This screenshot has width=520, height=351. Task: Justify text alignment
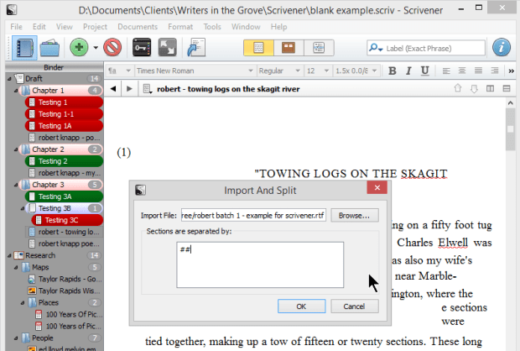(x=478, y=71)
